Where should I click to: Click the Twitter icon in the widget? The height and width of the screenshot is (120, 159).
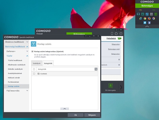(x=145, y=23)
